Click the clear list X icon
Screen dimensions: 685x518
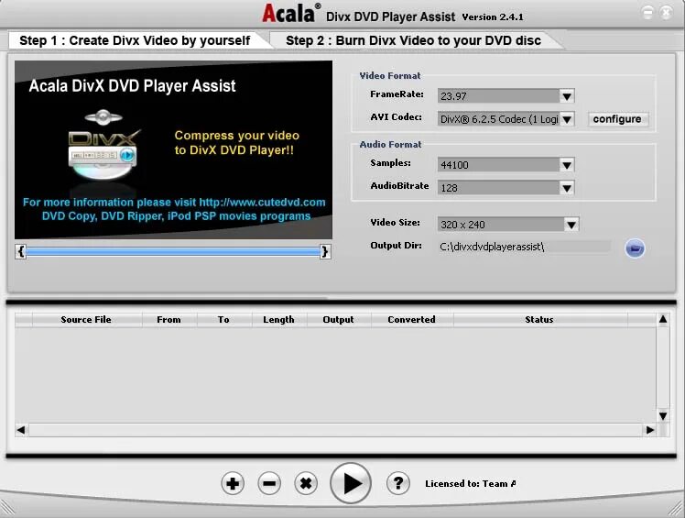(306, 483)
